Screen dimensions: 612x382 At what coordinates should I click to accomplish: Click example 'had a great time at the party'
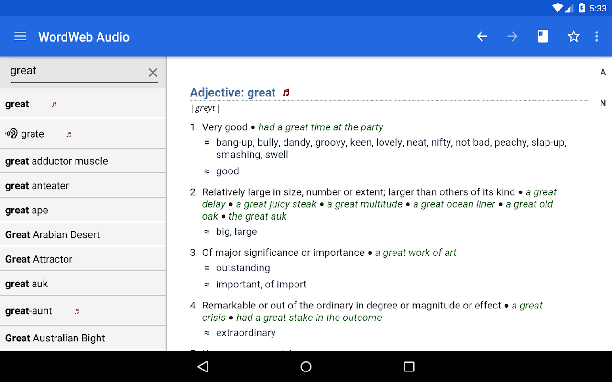(321, 127)
